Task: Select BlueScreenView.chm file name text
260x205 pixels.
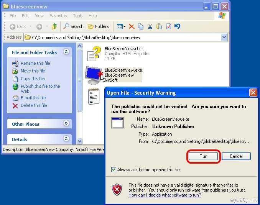Action: pyautogui.click(x=123, y=49)
